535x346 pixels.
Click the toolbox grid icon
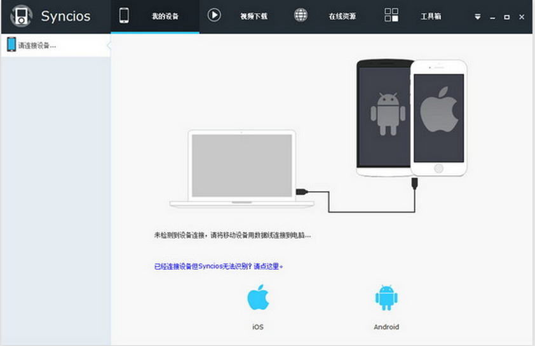(391, 15)
